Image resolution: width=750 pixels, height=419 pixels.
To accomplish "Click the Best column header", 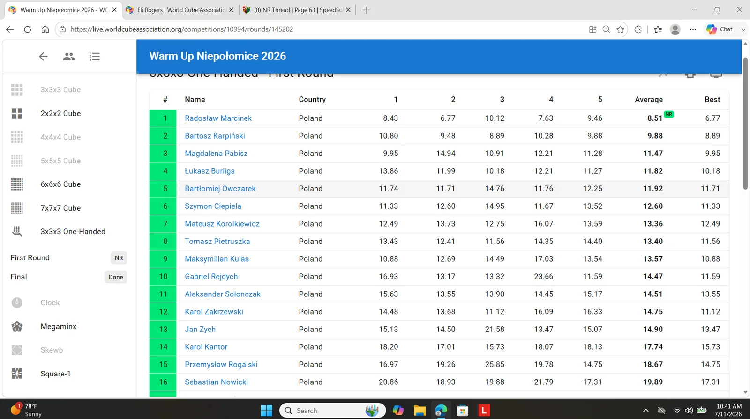I will click(712, 99).
